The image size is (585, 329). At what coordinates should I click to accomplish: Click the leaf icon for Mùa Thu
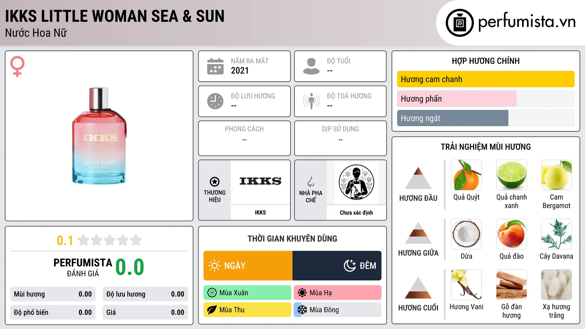coord(212,310)
